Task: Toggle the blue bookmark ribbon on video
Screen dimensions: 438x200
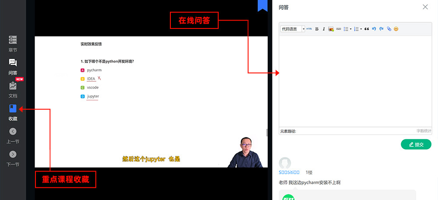Action: click(x=262, y=5)
